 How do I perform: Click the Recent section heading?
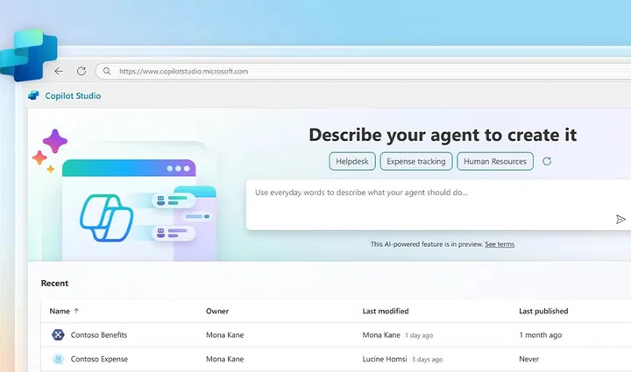[x=54, y=284]
